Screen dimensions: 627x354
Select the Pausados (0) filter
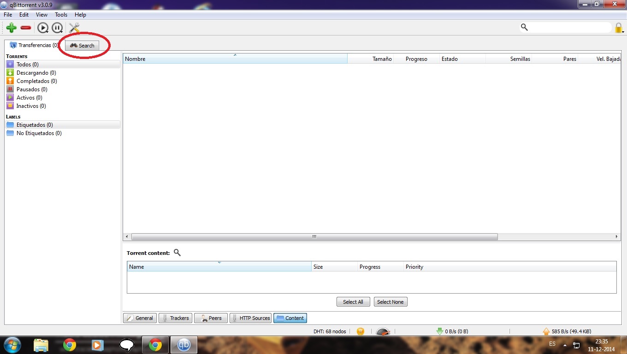click(63, 89)
